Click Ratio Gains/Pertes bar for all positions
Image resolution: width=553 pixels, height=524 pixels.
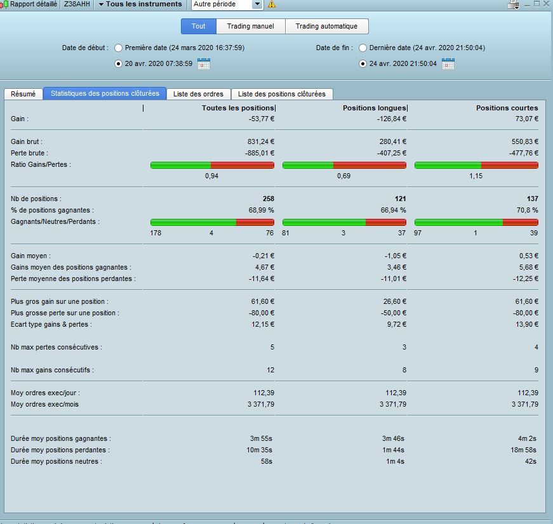[x=212, y=166]
